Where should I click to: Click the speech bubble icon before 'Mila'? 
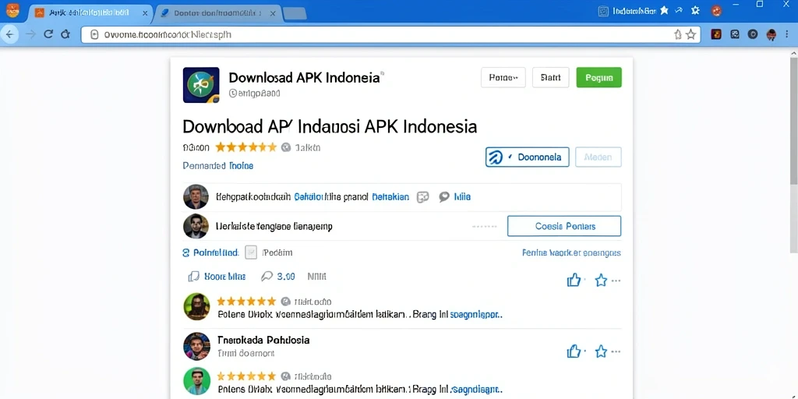click(444, 196)
